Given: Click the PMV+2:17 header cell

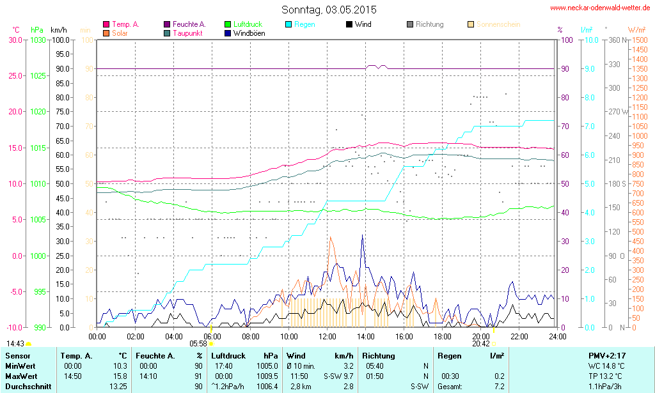Looking at the screenshot, I should click(607, 355).
